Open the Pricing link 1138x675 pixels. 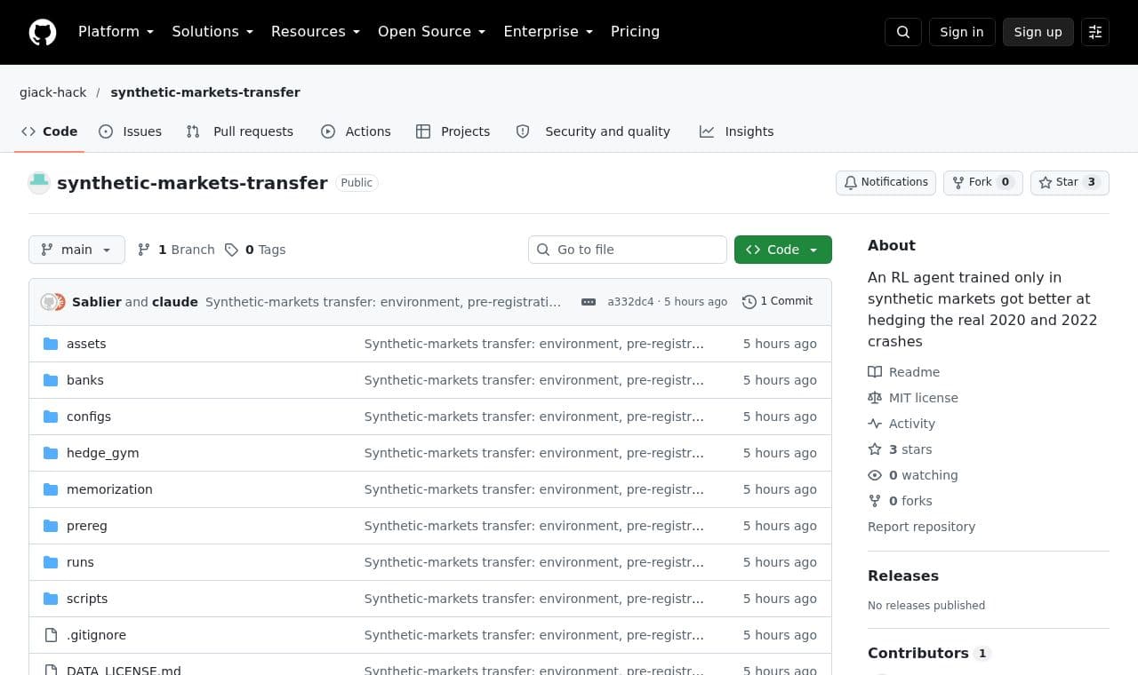[635, 32]
